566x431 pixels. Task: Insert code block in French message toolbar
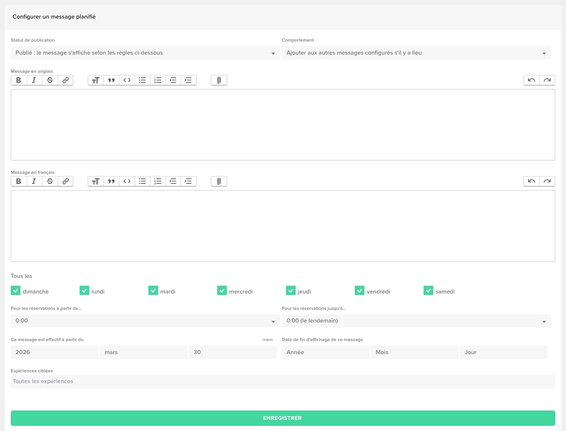tap(127, 181)
